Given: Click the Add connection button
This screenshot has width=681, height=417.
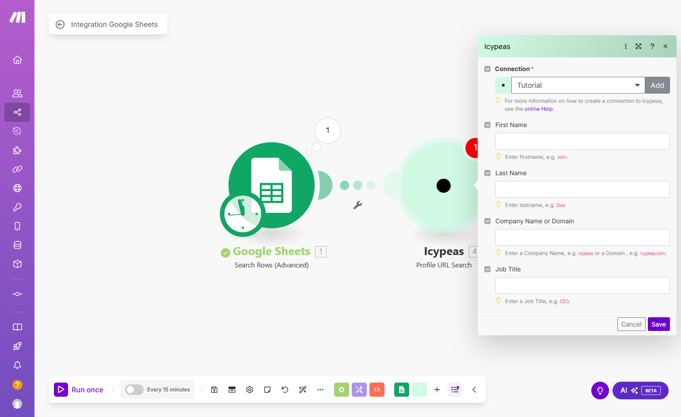Looking at the screenshot, I should [x=657, y=85].
